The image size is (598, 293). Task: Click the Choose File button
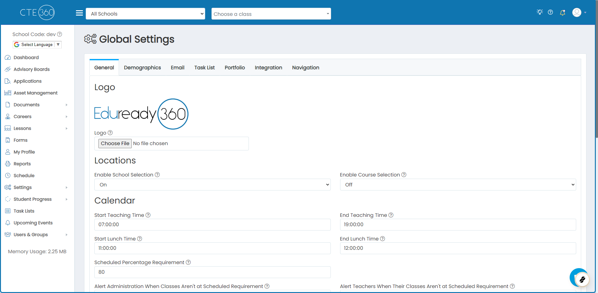click(115, 144)
